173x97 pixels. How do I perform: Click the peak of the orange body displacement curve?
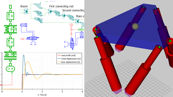[28, 62]
